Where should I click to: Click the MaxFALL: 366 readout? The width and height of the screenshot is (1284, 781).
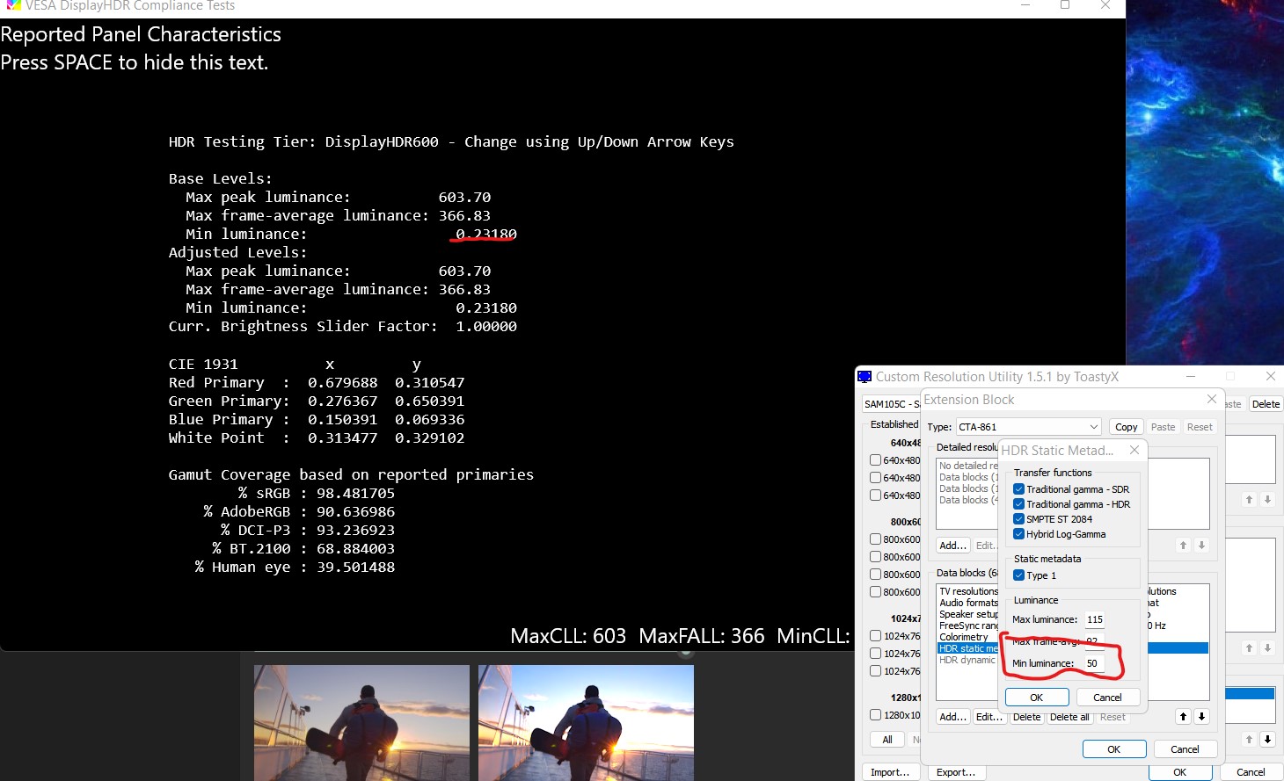[702, 636]
